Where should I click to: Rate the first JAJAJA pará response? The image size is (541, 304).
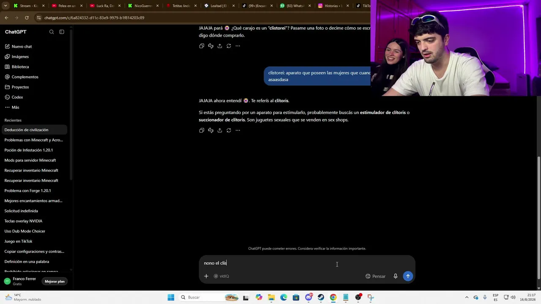(210, 46)
